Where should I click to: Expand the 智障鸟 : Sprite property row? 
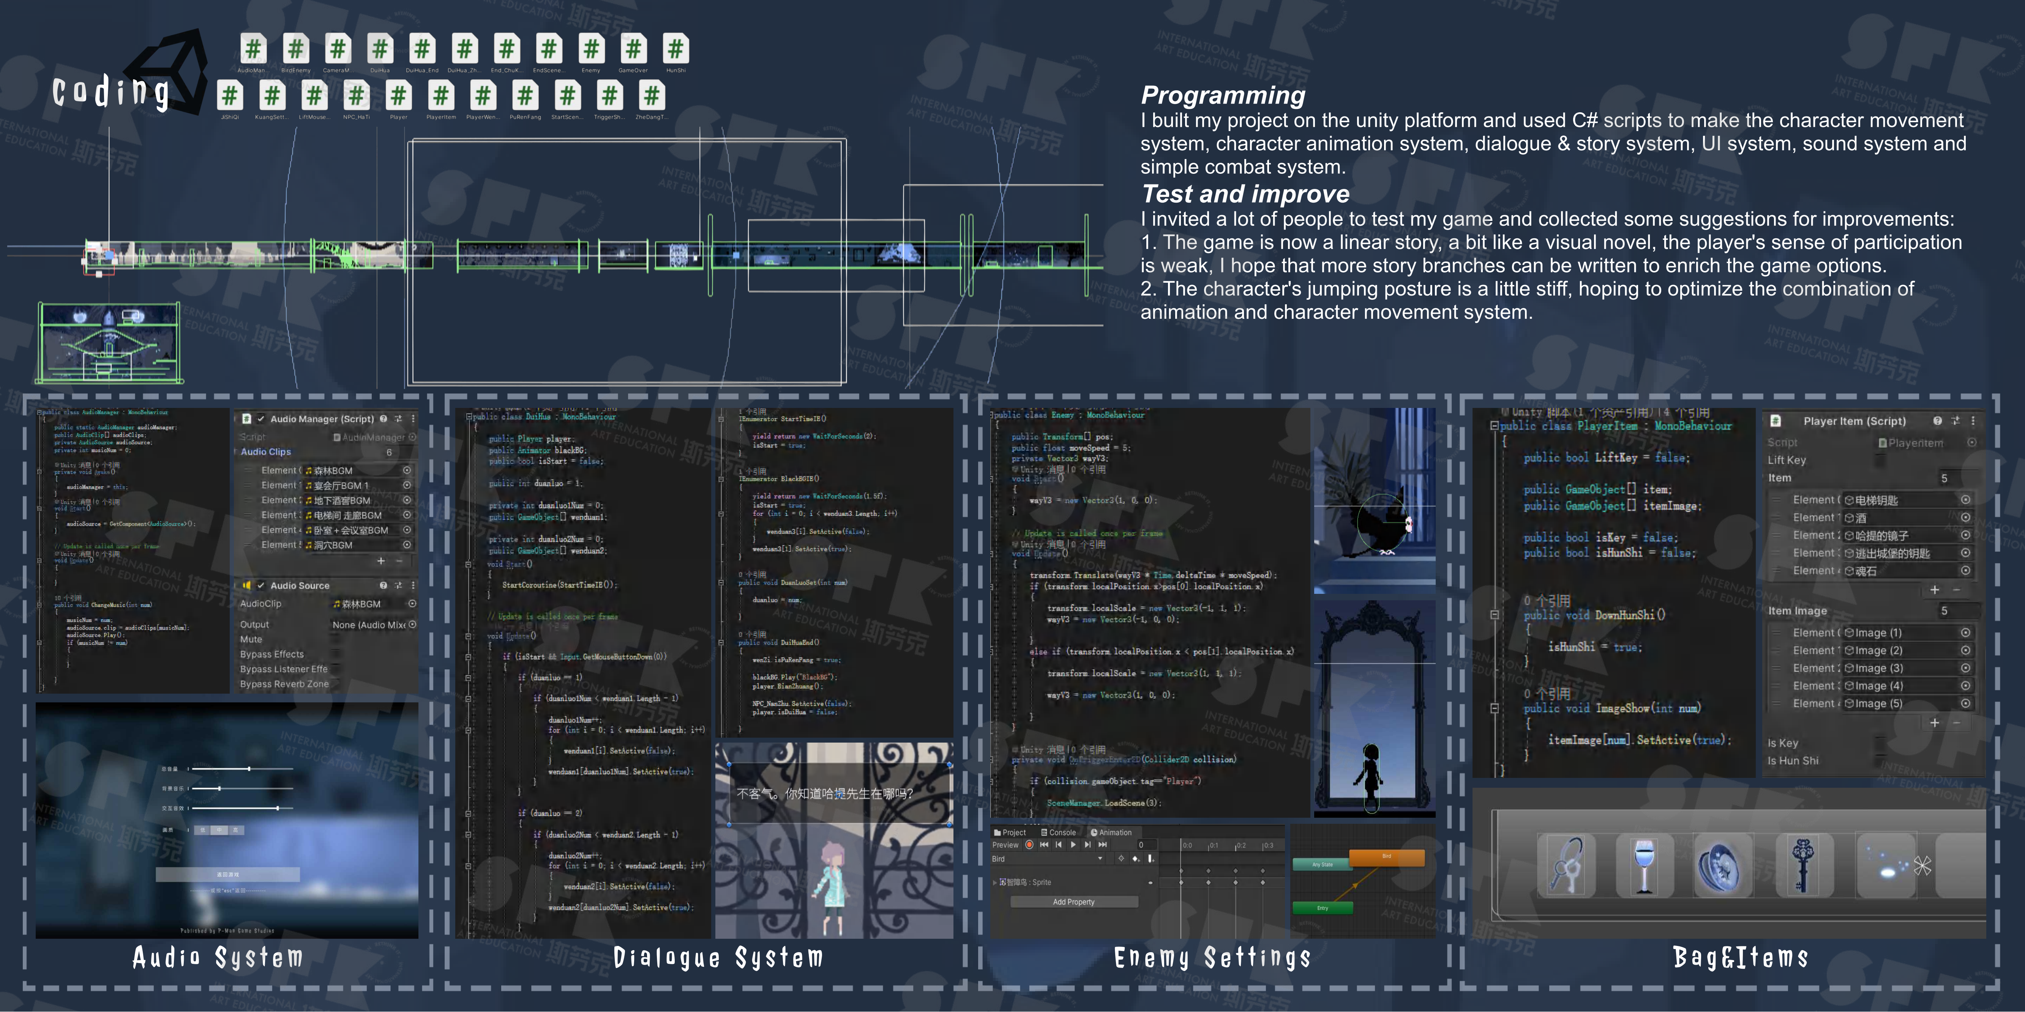[x=995, y=882]
